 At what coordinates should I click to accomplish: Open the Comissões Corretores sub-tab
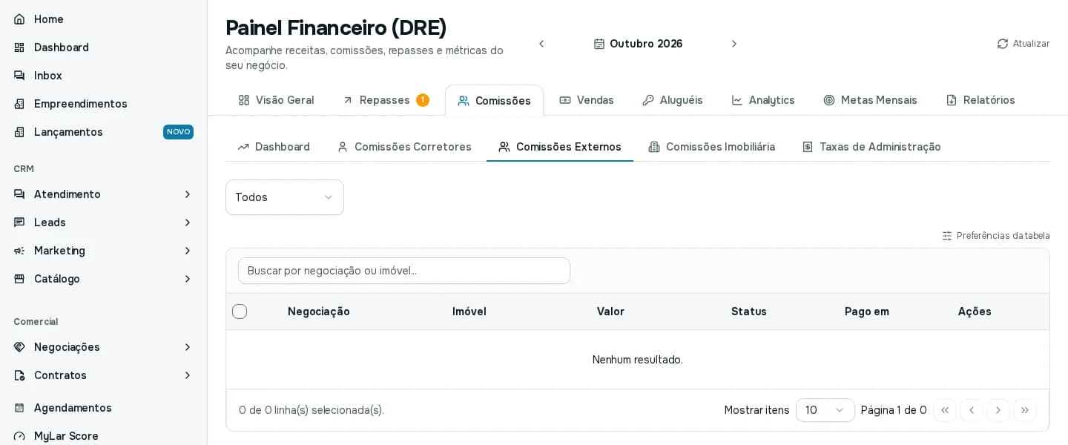(404, 147)
